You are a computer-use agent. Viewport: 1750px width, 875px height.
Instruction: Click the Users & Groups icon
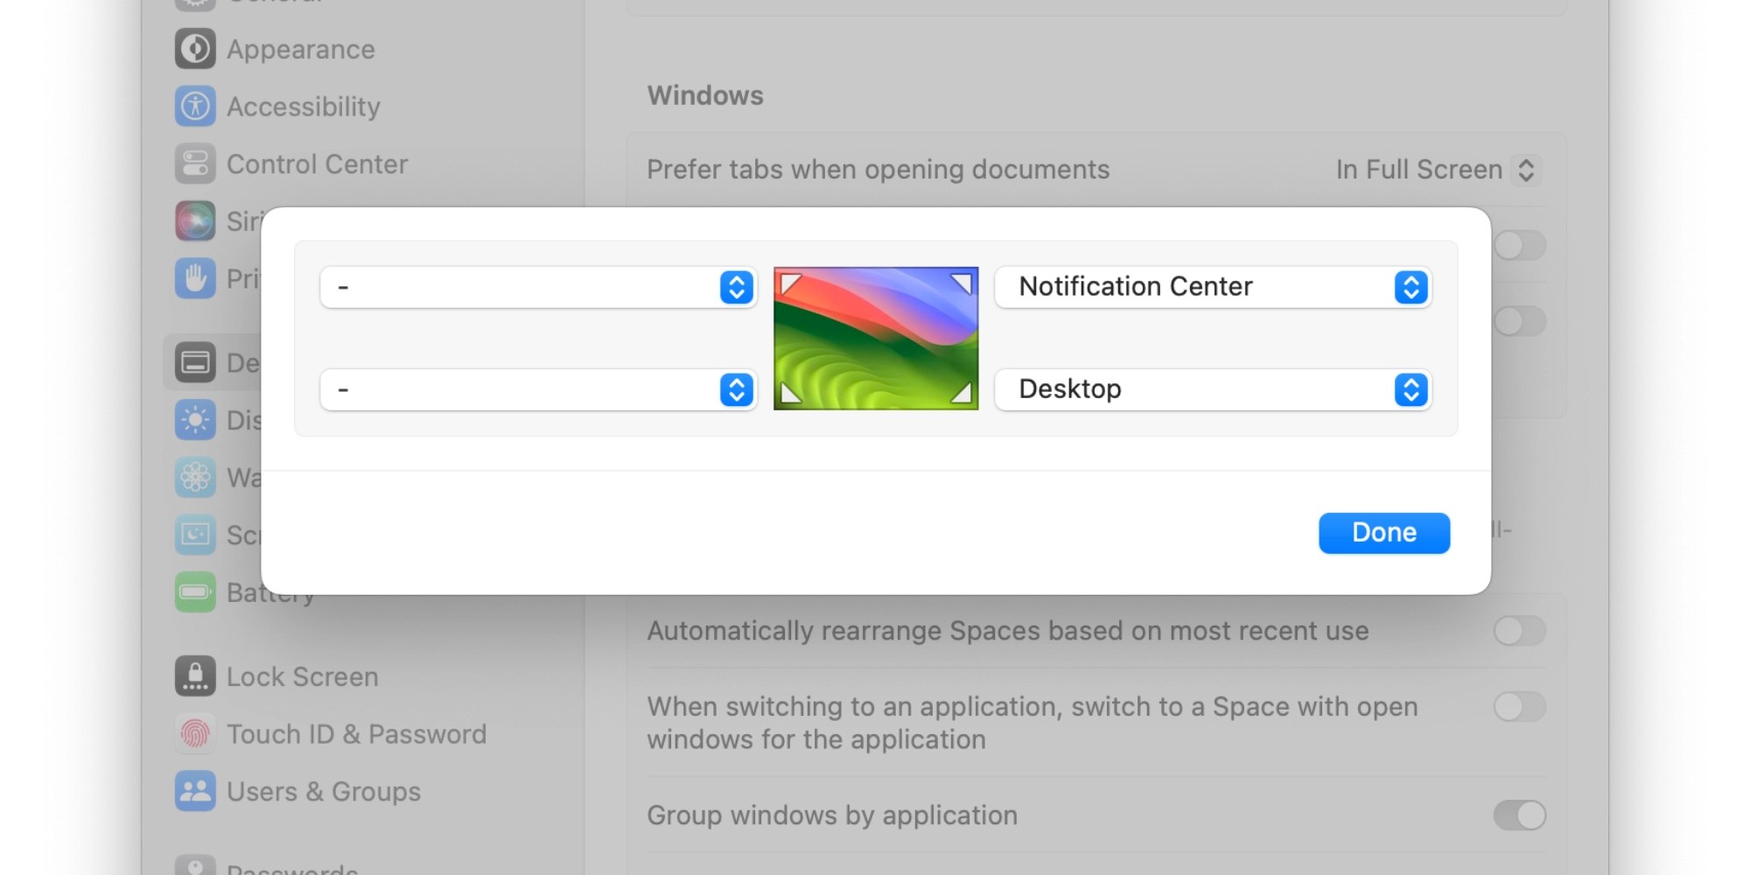tap(194, 791)
